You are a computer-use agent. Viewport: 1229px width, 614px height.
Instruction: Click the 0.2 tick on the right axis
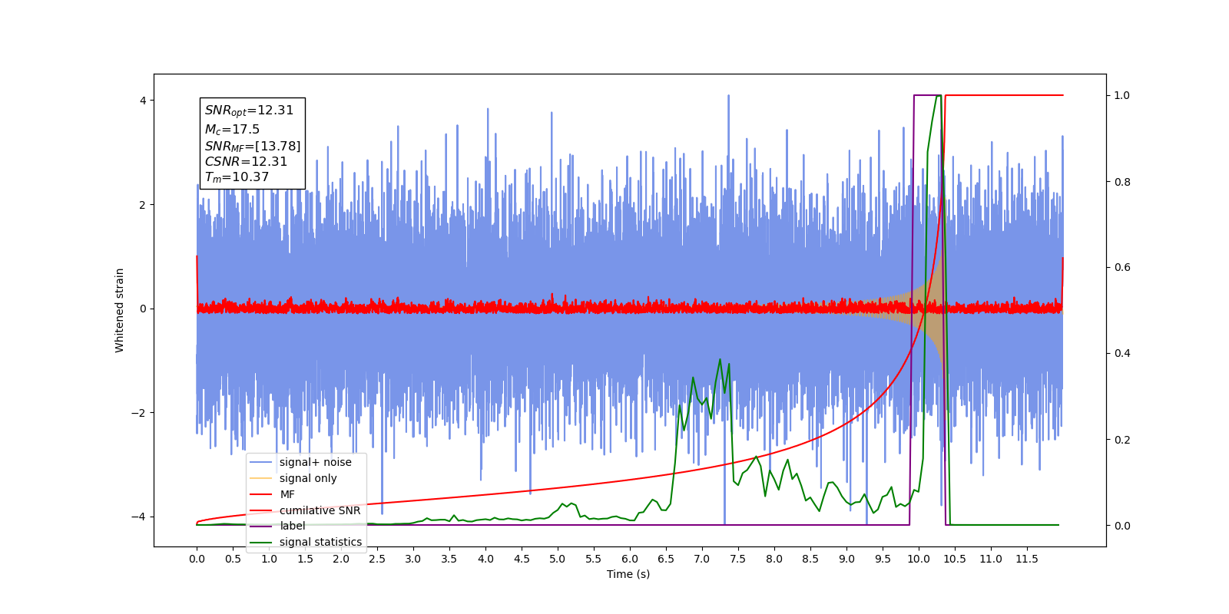(1122, 440)
